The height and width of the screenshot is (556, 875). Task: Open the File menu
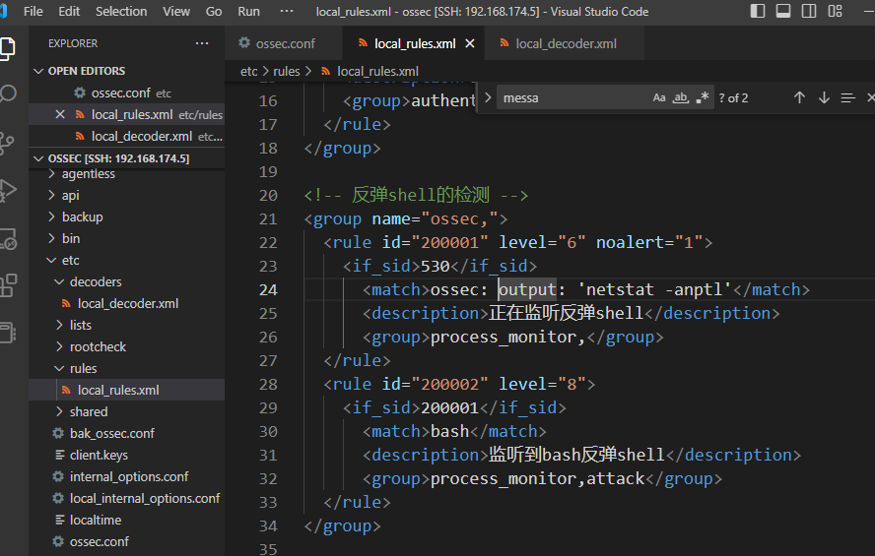[33, 11]
